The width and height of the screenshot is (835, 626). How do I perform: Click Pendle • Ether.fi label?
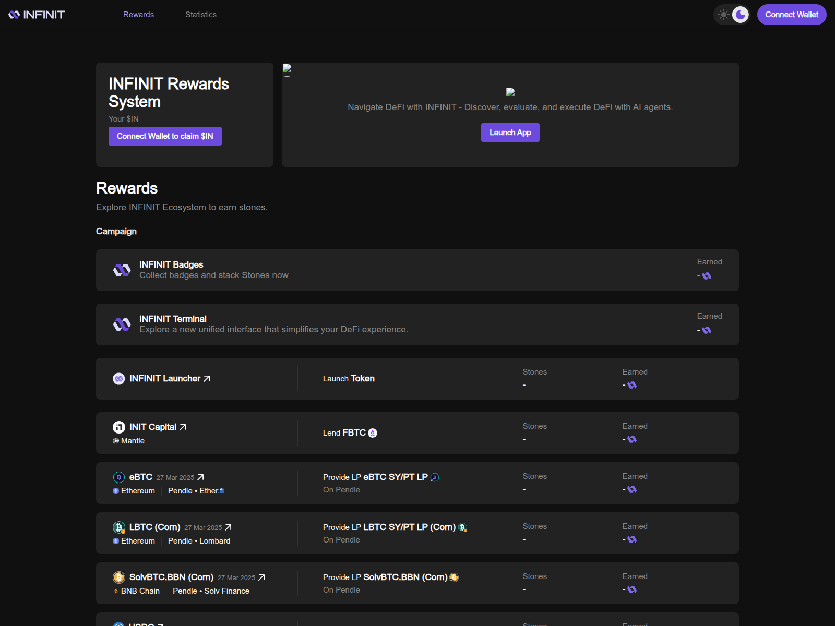(196, 491)
